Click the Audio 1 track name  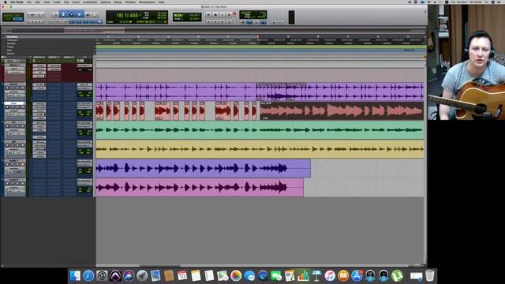14,161
